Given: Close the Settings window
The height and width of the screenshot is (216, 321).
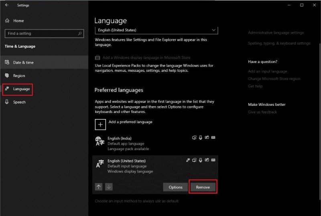Looking at the screenshot, I should pos(315,5).
